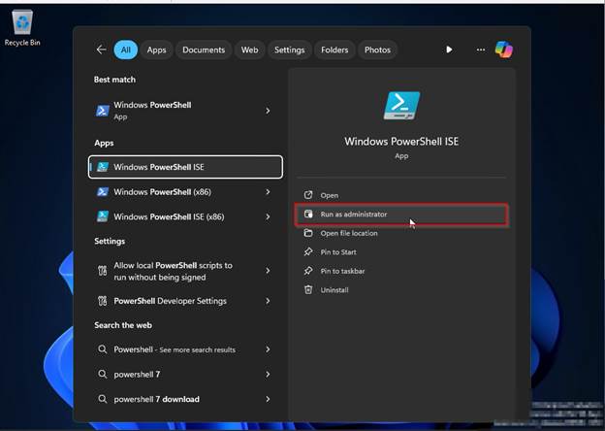Open the three-dots more options menu
605x431 pixels.
pyautogui.click(x=480, y=50)
